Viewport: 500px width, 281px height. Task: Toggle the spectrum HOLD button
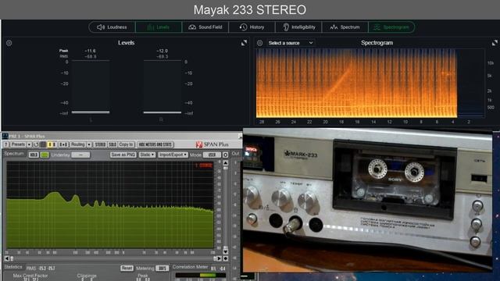coord(34,155)
